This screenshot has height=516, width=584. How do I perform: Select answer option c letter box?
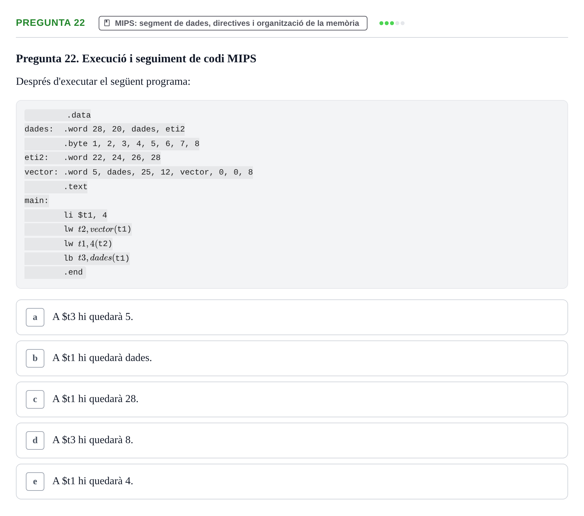(x=35, y=399)
